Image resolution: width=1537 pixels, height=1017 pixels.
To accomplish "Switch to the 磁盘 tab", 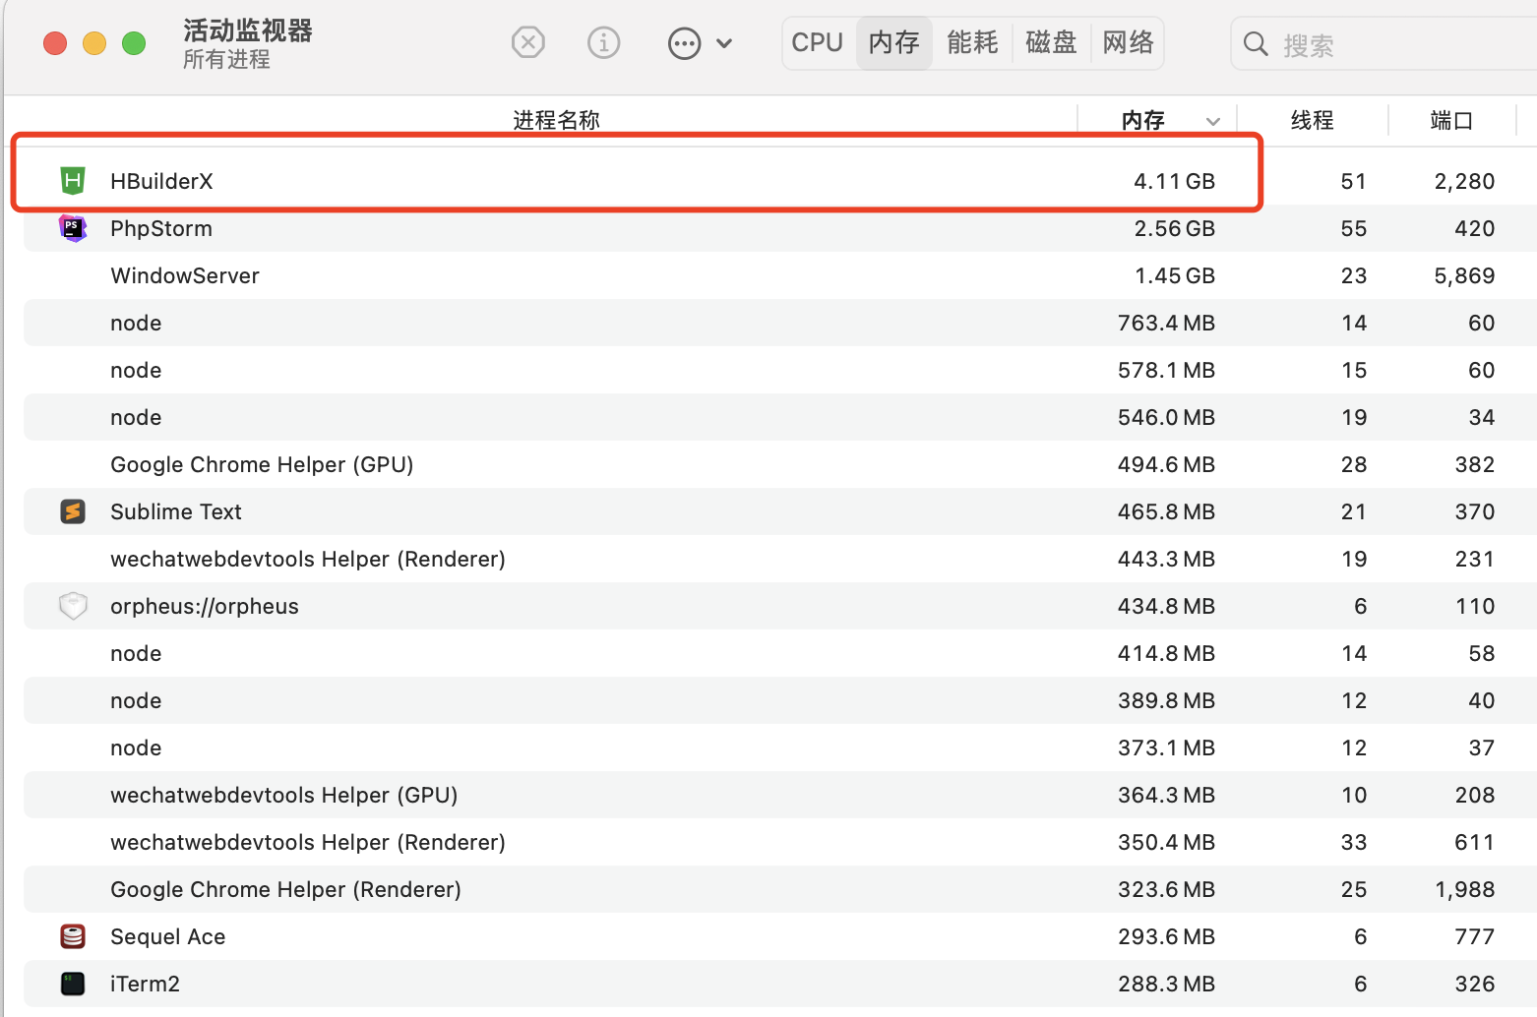I will coord(1051,43).
